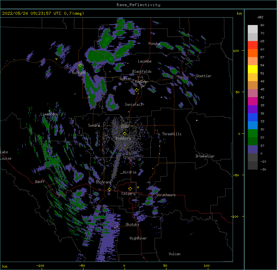
Task: Select the ThreeHills town label
Action: pos(172,134)
